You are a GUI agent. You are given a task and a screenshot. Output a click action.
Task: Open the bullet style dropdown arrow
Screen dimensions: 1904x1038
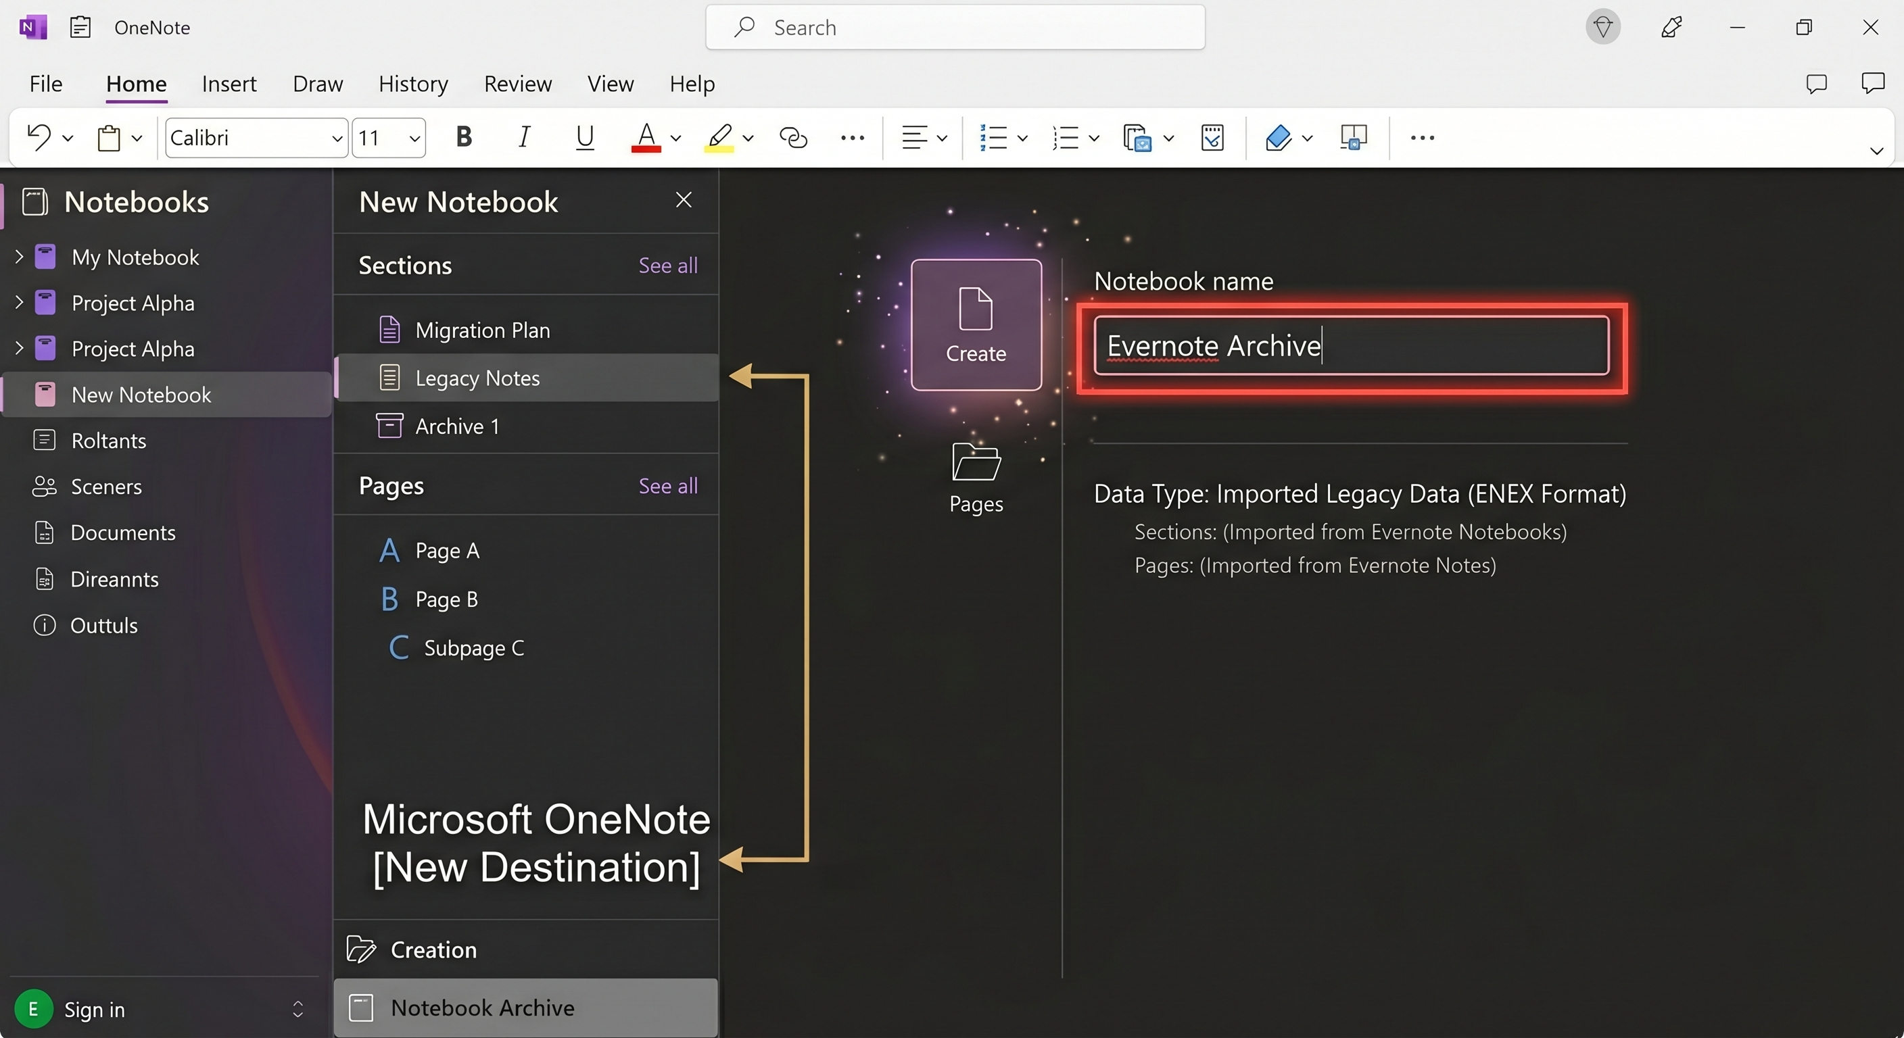pos(1022,138)
